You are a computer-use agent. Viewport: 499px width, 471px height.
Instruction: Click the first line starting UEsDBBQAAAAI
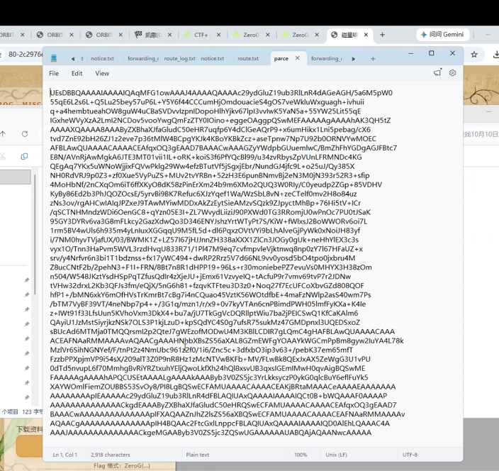[x=221, y=93]
